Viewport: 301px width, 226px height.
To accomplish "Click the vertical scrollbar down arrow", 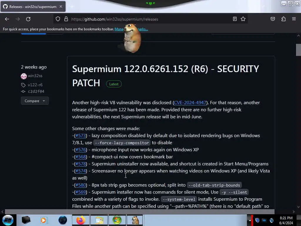I will point(298,207).
